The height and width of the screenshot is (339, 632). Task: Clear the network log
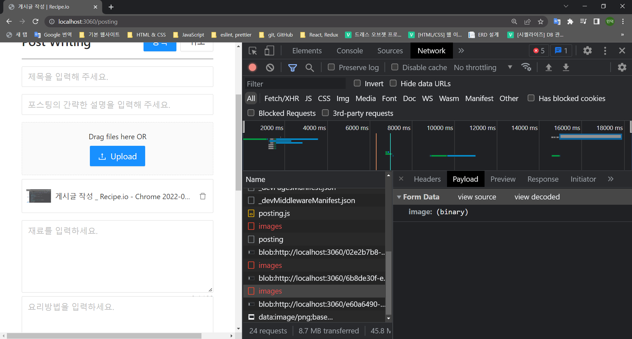[x=270, y=67]
